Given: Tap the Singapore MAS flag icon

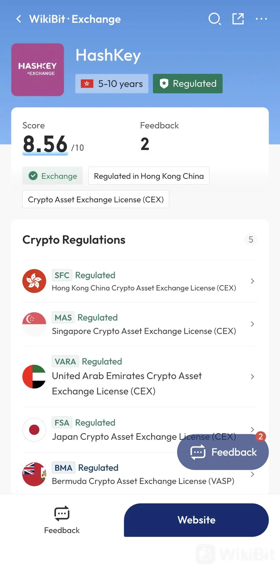Looking at the screenshot, I should 34,324.
